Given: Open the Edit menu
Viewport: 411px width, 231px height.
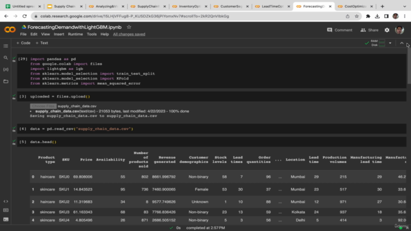Looking at the screenshot, I should 33,34.
